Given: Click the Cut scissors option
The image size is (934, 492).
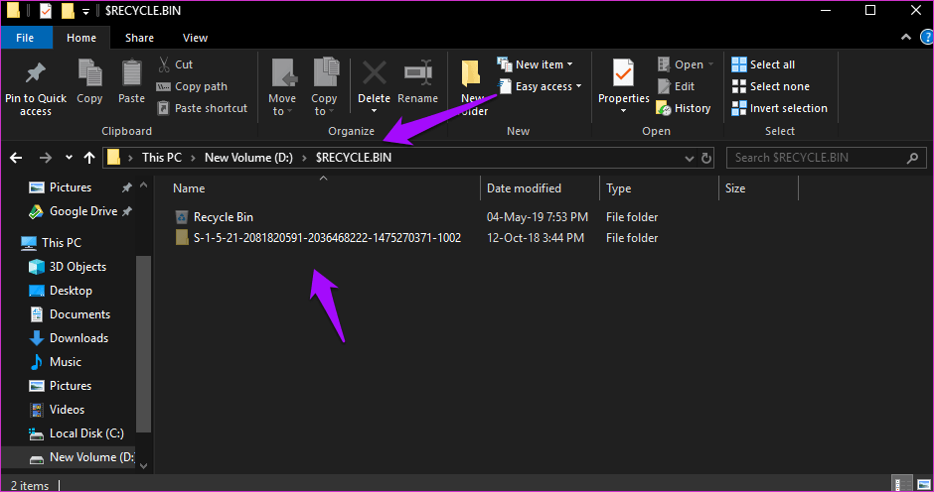Looking at the screenshot, I should click(x=175, y=64).
